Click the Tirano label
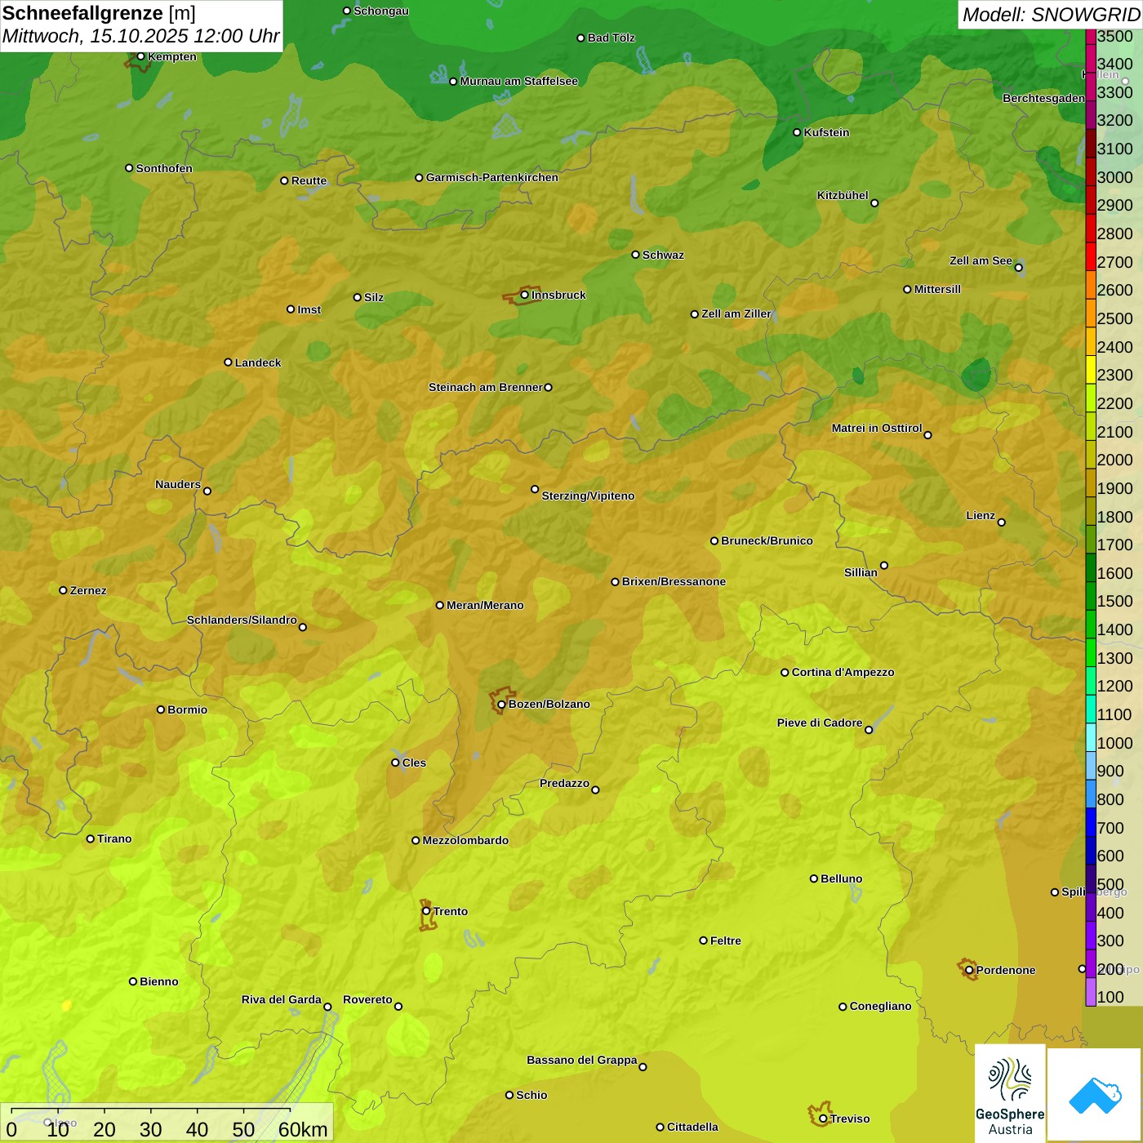1143x1143 pixels. click(x=114, y=838)
